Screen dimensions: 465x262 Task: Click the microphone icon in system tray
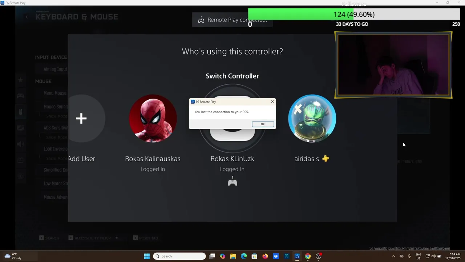[409, 256]
